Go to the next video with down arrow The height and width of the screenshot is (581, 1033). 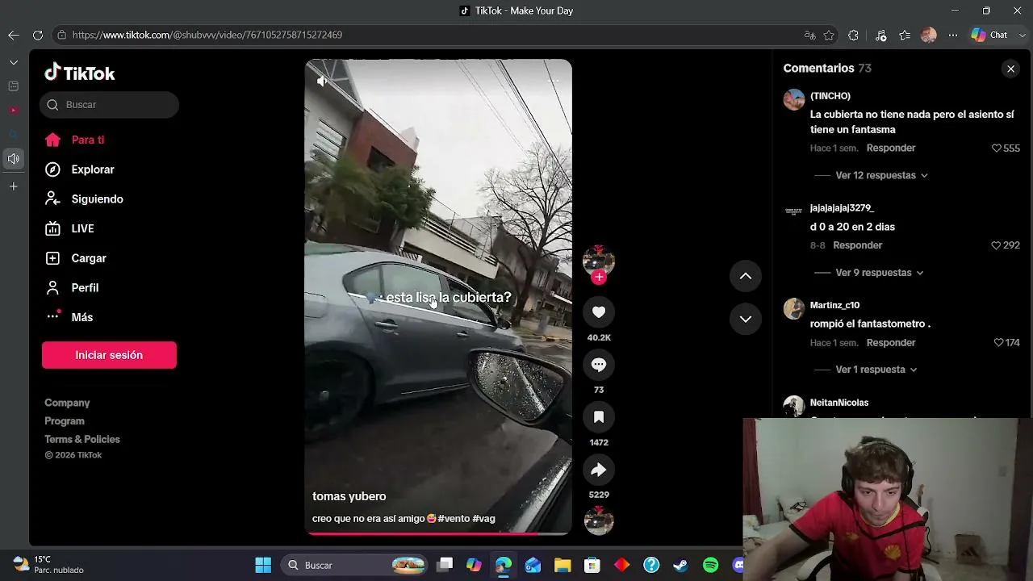[746, 319]
